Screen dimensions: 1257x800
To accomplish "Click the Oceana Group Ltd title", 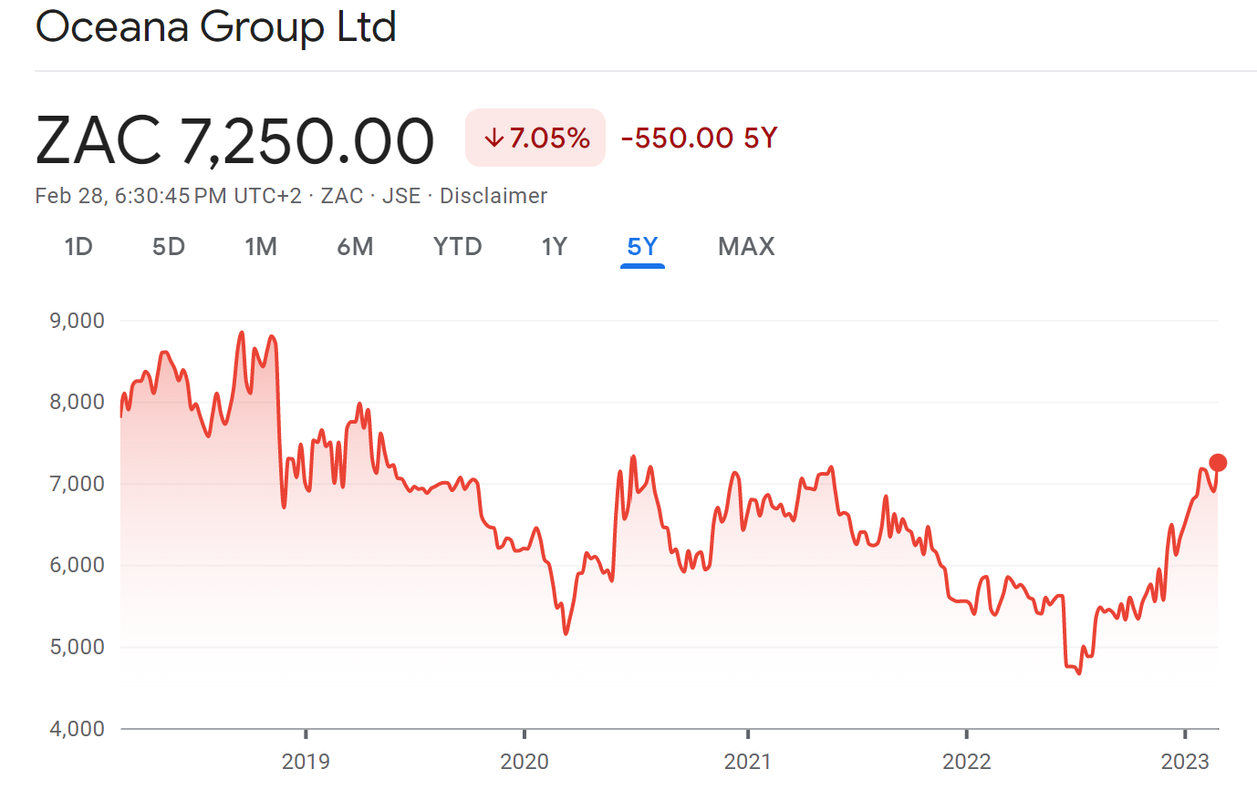I will (x=216, y=27).
